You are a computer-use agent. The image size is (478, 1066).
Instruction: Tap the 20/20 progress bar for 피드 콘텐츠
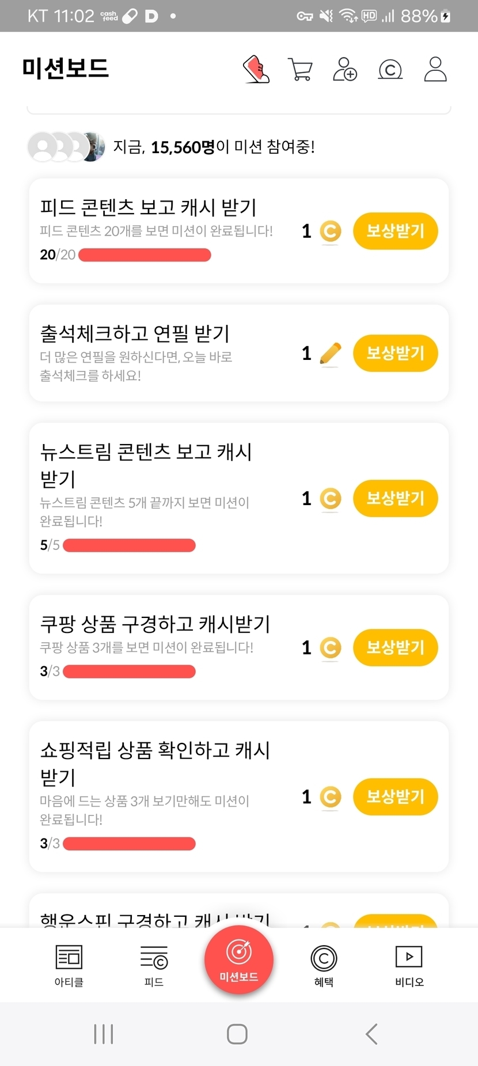[x=145, y=255]
